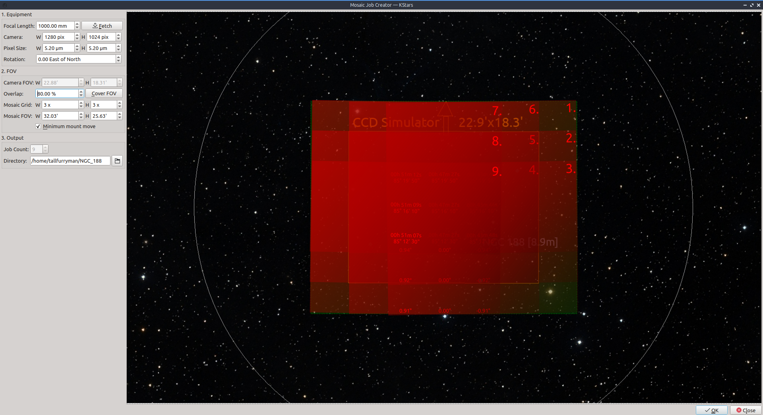Decrease Mosaic Grid height with down arrow
The width and height of the screenshot is (763, 415).
coord(120,107)
